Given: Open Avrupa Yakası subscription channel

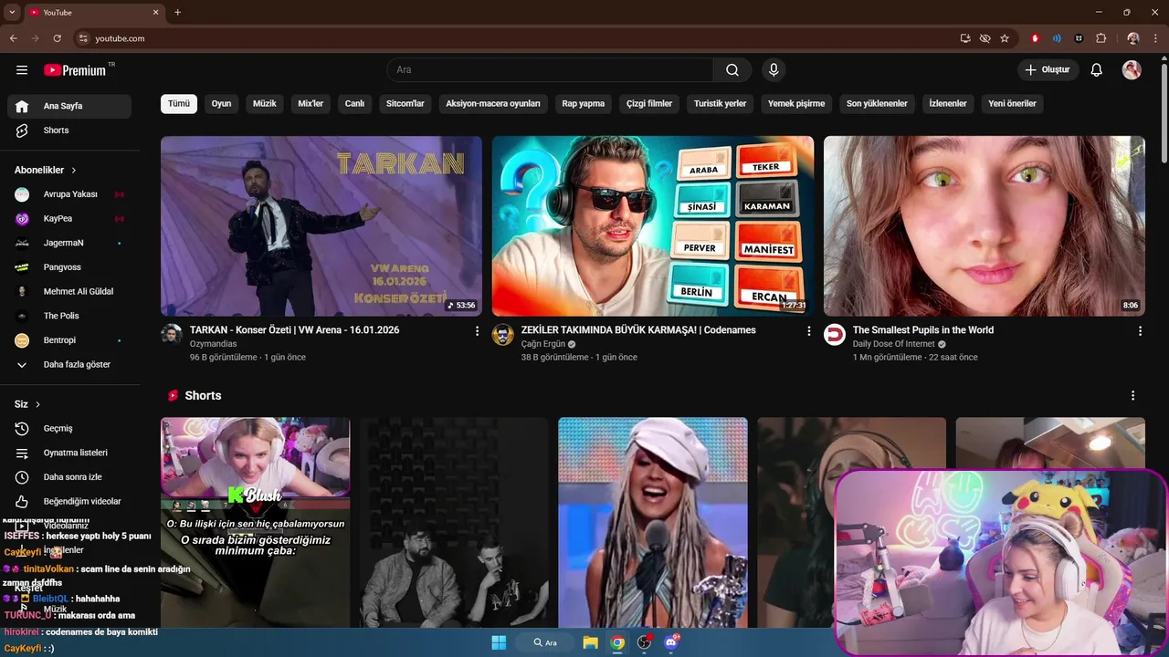Looking at the screenshot, I should pos(69,194).
